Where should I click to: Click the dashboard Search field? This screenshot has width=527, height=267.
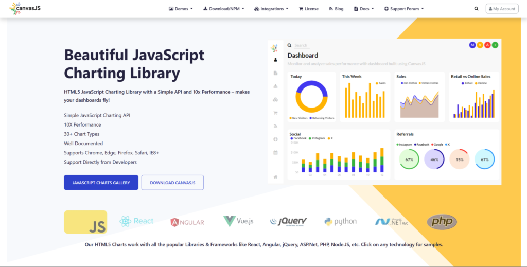(x=302, y=45)
